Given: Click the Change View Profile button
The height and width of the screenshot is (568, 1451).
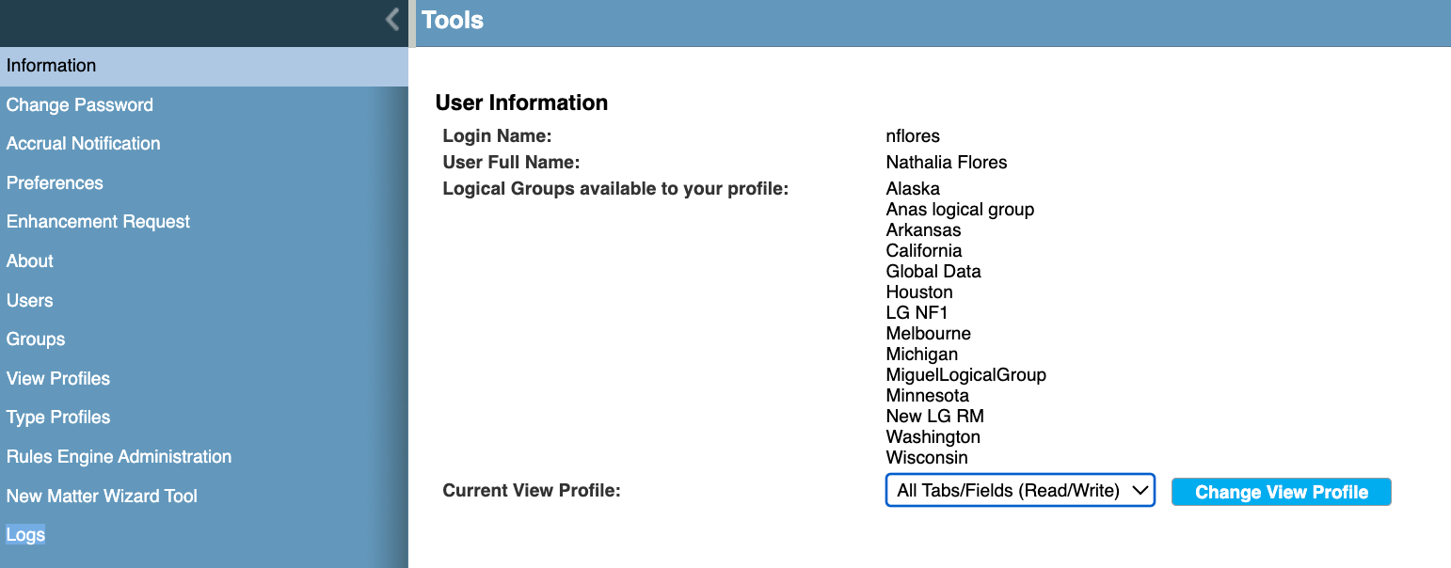Looking at the screenshot, I should click(x=1281, y=492).
